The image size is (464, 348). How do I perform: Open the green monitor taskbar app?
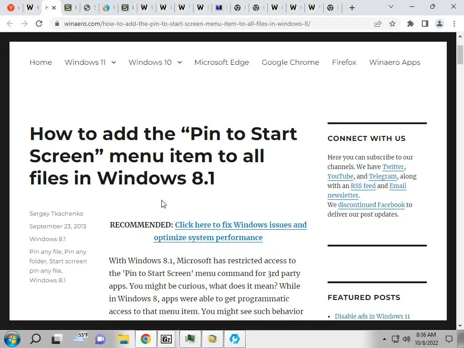point(190,339)
